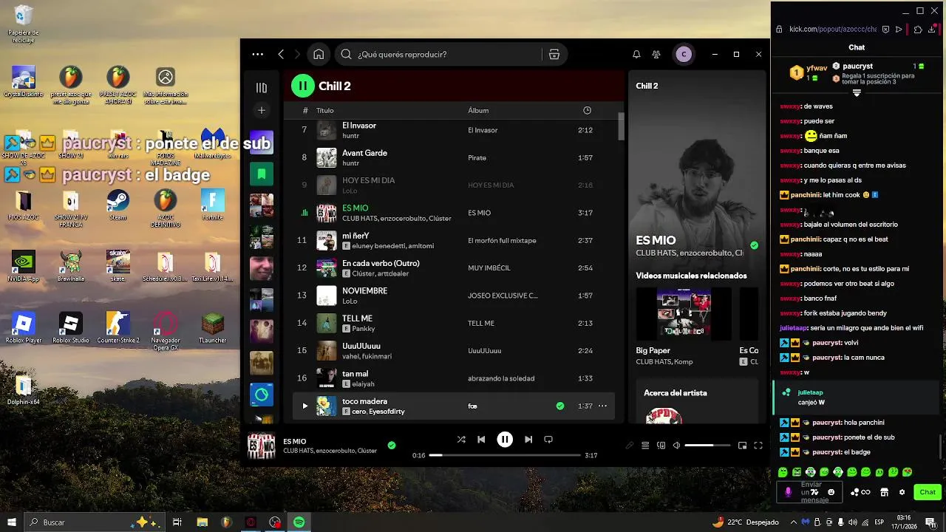Sort tracks by the Álbum column
Screen dimensions: 946x532
click(478, 110)
